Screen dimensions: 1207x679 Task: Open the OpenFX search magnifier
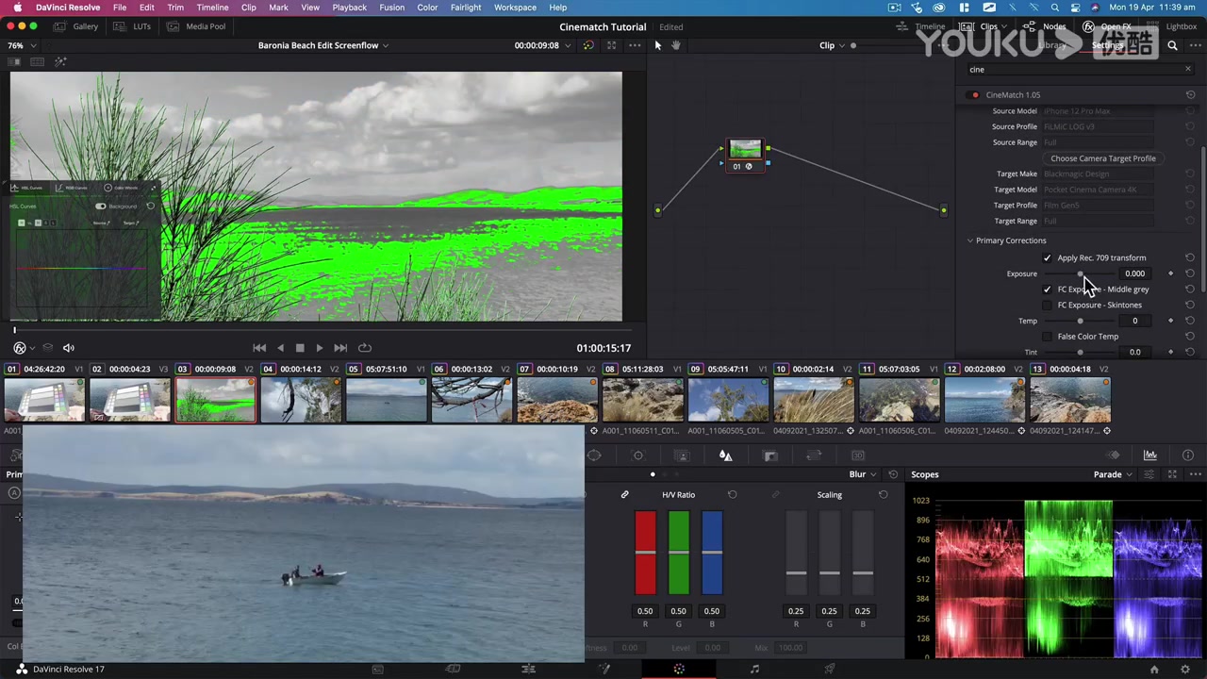1172,45
